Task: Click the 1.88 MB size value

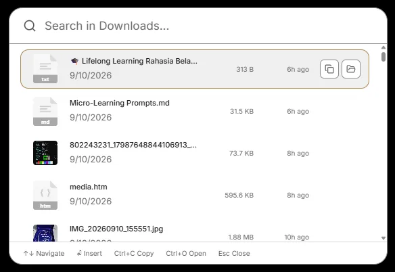Action: (241, 237)
